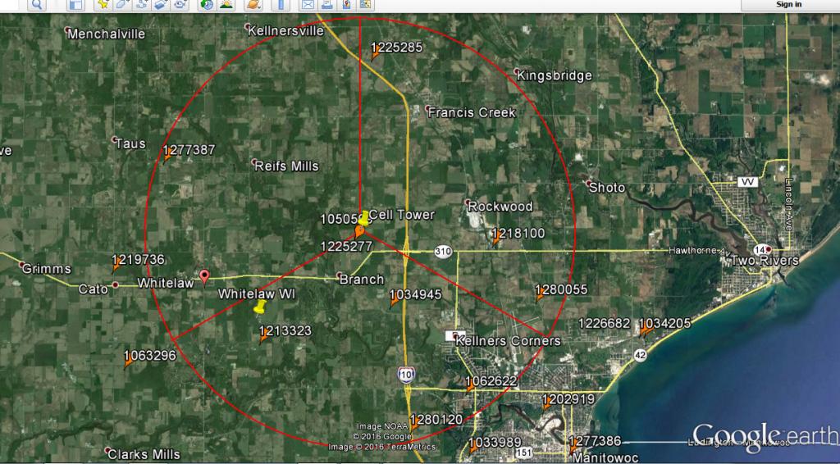Screen dimensions: 840x464
Task: Show historical imagery with clock icon
Action: coord(206,4)
